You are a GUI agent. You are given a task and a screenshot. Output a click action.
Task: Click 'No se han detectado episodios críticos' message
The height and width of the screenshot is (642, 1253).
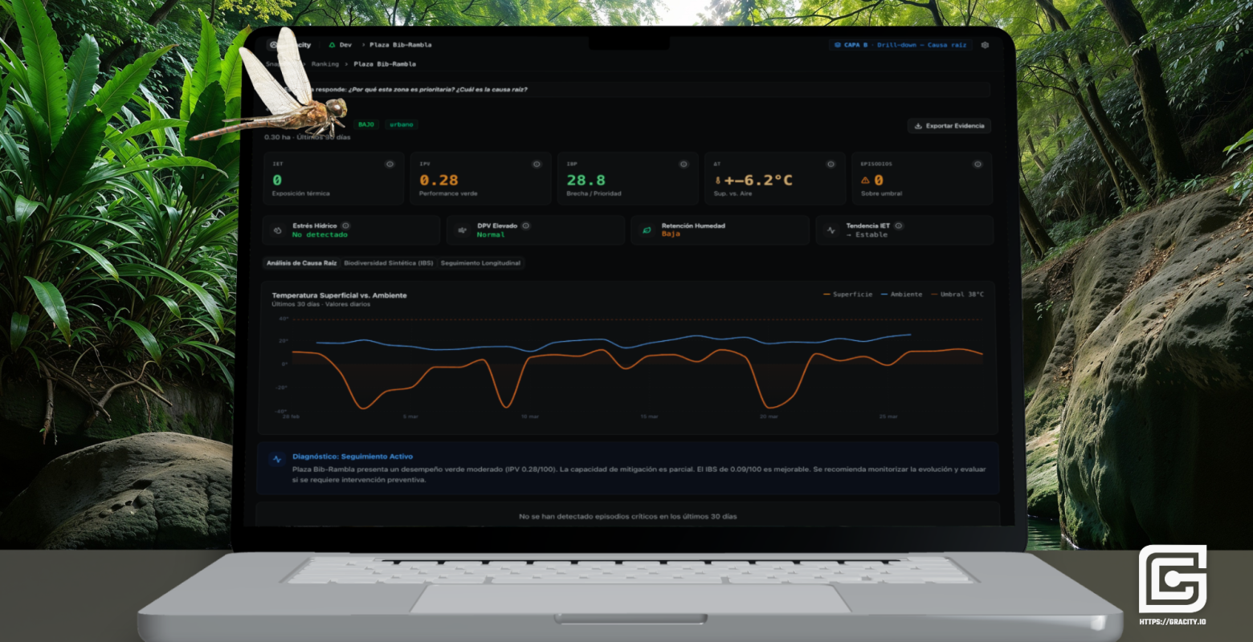pyautogui.click(x=627, y=516)
